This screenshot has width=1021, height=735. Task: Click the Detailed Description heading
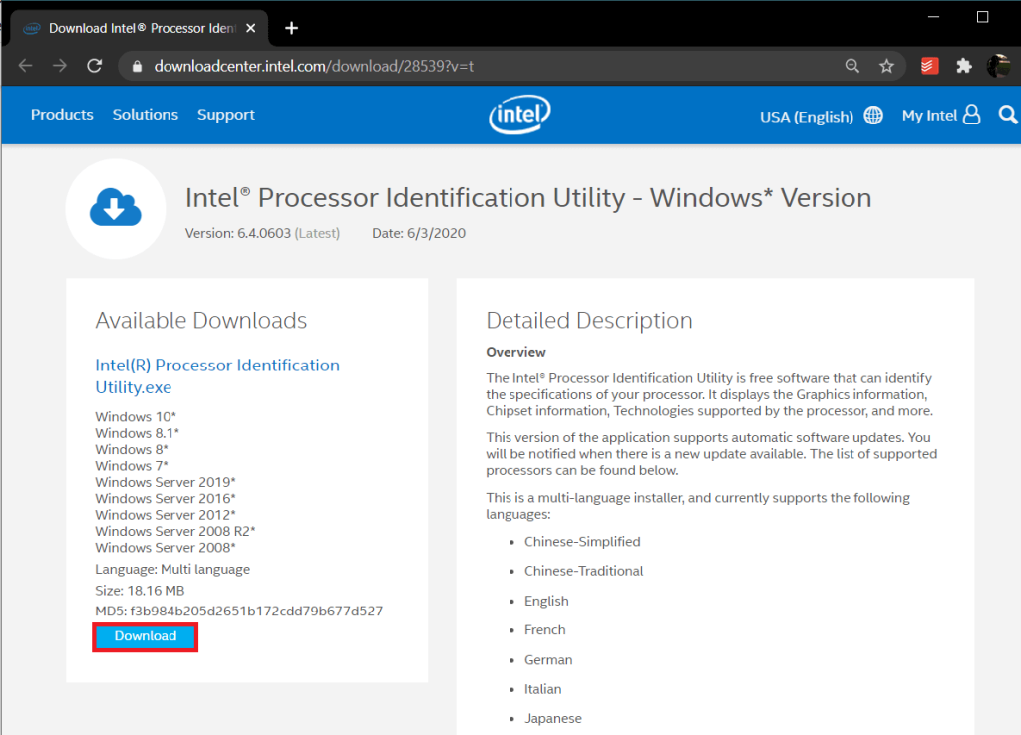(x=589, y=320)
